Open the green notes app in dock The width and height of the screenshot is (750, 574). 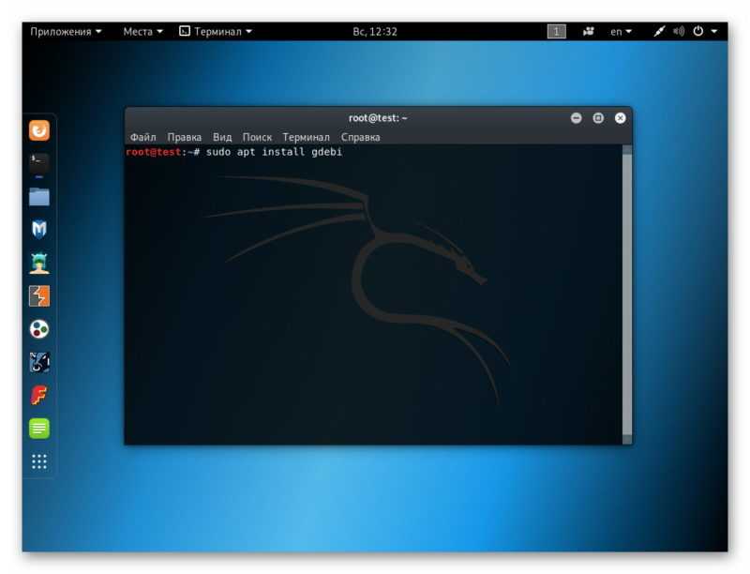pos(39,428)
